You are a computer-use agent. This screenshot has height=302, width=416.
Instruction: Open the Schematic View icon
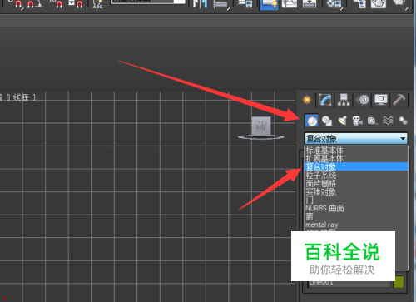click(x=309, y=4)
